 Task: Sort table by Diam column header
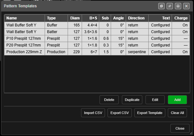[75, 18]
